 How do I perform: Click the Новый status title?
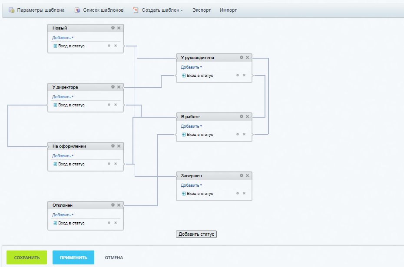coord(60,28)
